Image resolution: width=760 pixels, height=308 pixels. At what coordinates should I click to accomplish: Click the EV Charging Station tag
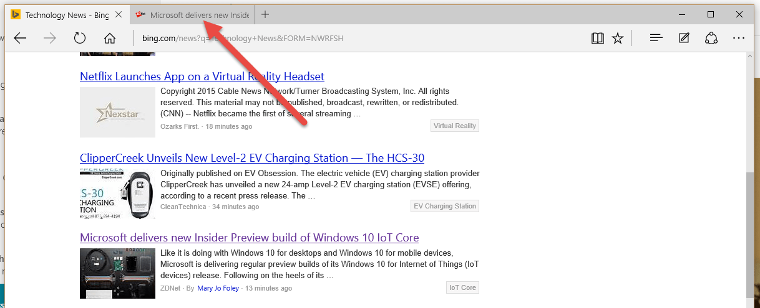[x=445, y=206]
